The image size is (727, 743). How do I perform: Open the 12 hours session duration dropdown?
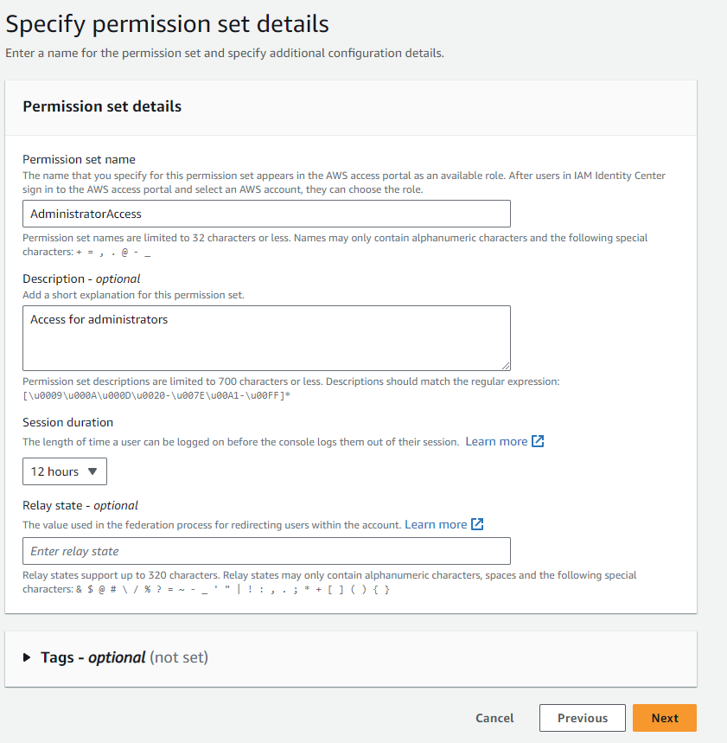click(64, 471)
